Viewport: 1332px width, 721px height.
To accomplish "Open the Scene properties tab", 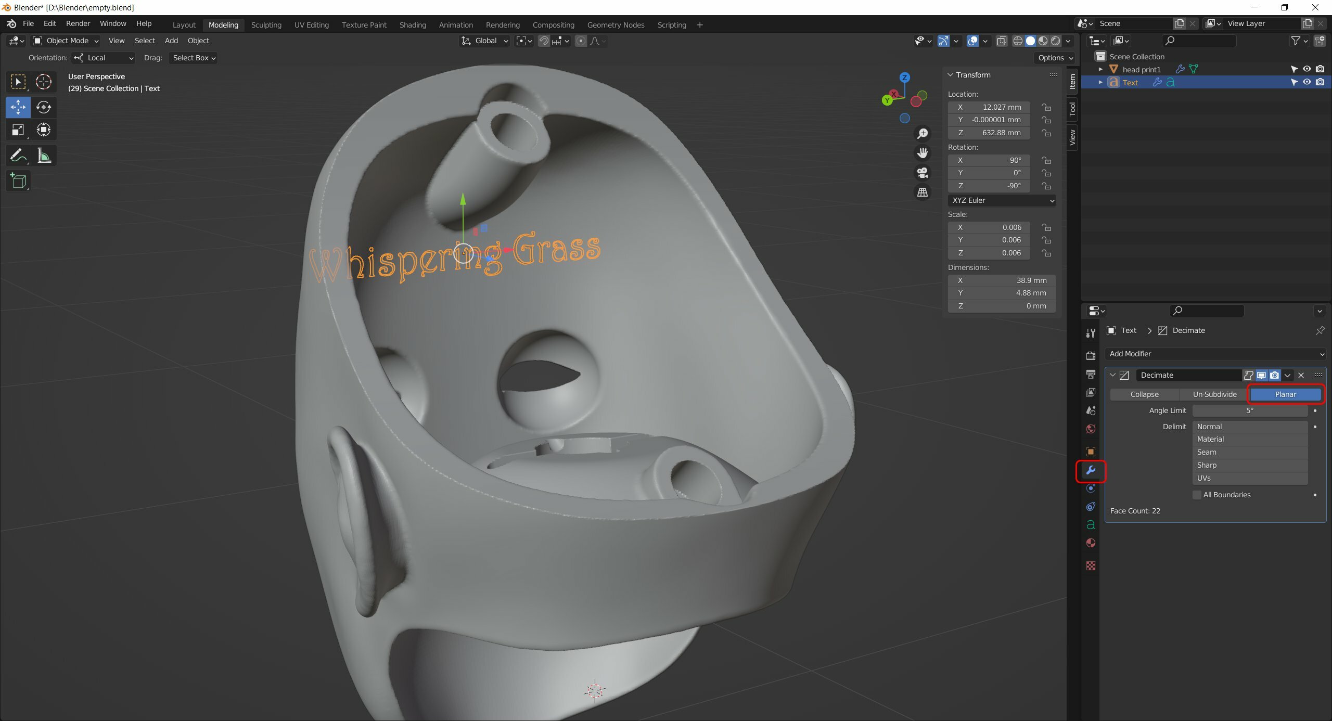I will pyautogui.click(x=1091, y=410).
